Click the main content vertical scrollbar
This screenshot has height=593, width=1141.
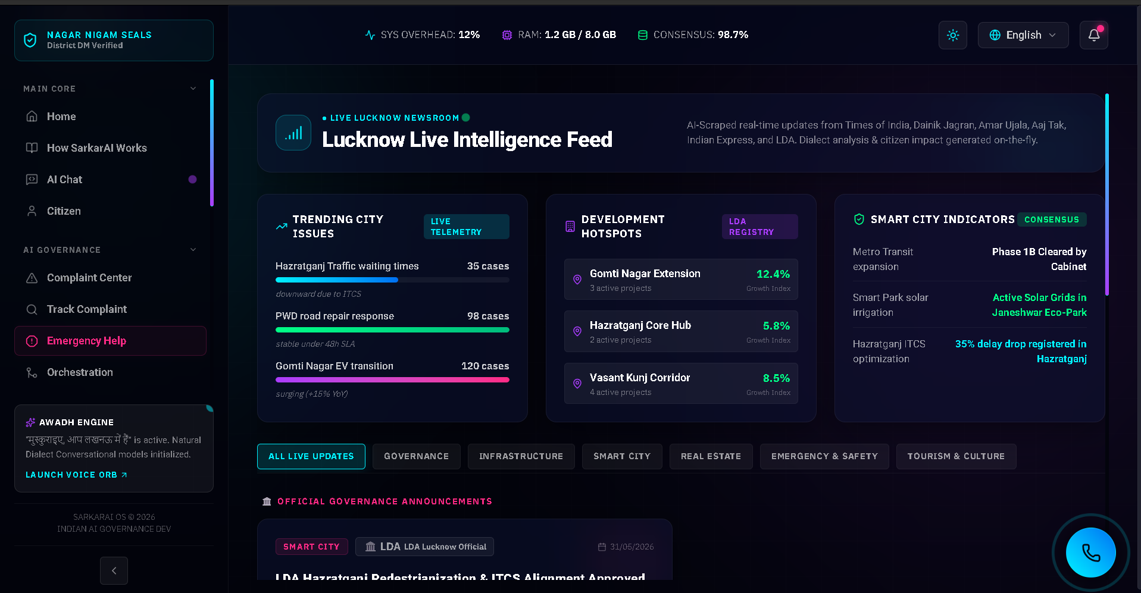(x=1107, y=195)
